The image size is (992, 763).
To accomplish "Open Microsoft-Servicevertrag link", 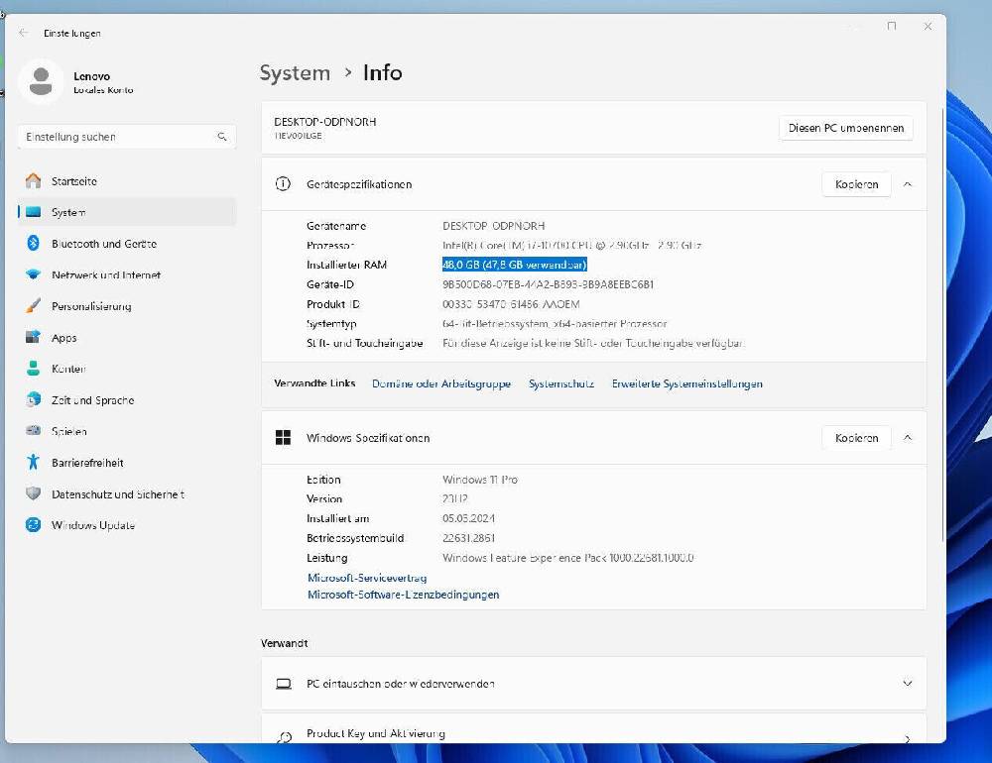I will 367,578.
